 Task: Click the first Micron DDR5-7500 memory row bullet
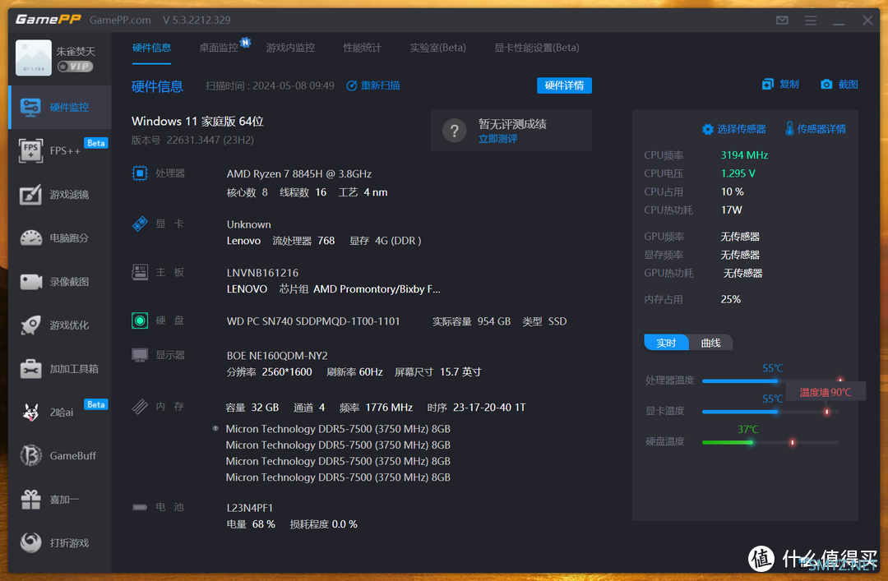pyautogui.click(x=215, y=429)
